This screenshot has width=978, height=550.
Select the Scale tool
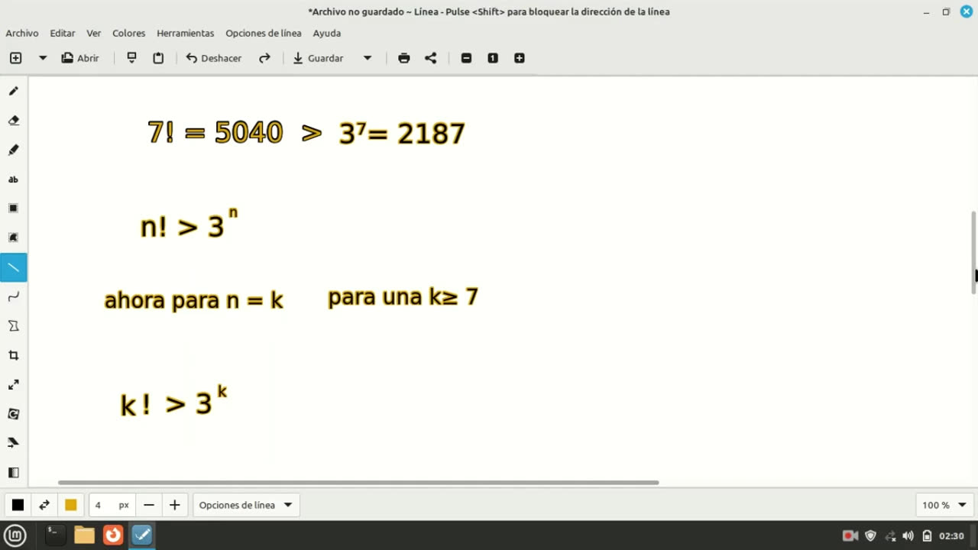(x=13, y=384)
